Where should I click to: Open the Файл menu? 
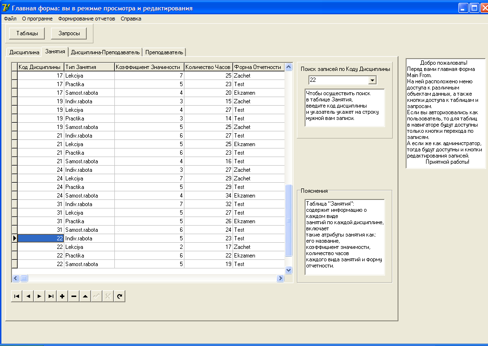10,19
